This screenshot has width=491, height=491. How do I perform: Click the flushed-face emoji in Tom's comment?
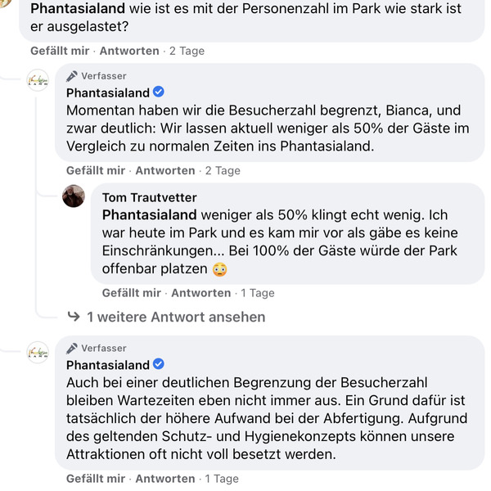219,269
